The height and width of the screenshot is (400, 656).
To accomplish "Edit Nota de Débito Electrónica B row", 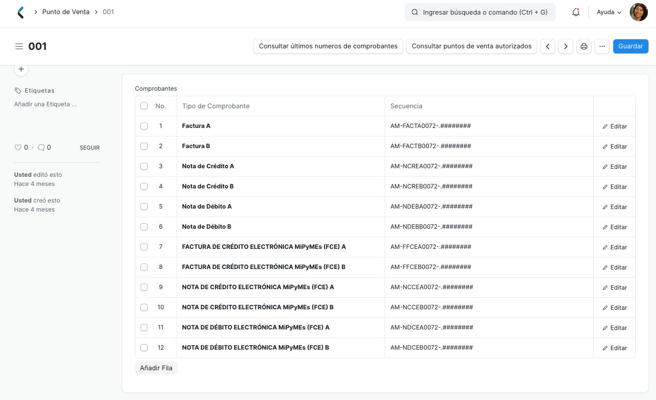I will pos(615,348).
